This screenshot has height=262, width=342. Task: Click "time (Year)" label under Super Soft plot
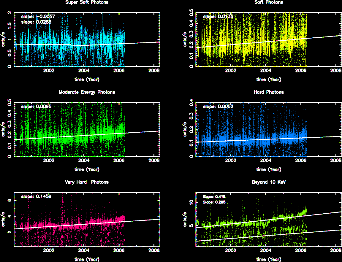pos(87,80)
